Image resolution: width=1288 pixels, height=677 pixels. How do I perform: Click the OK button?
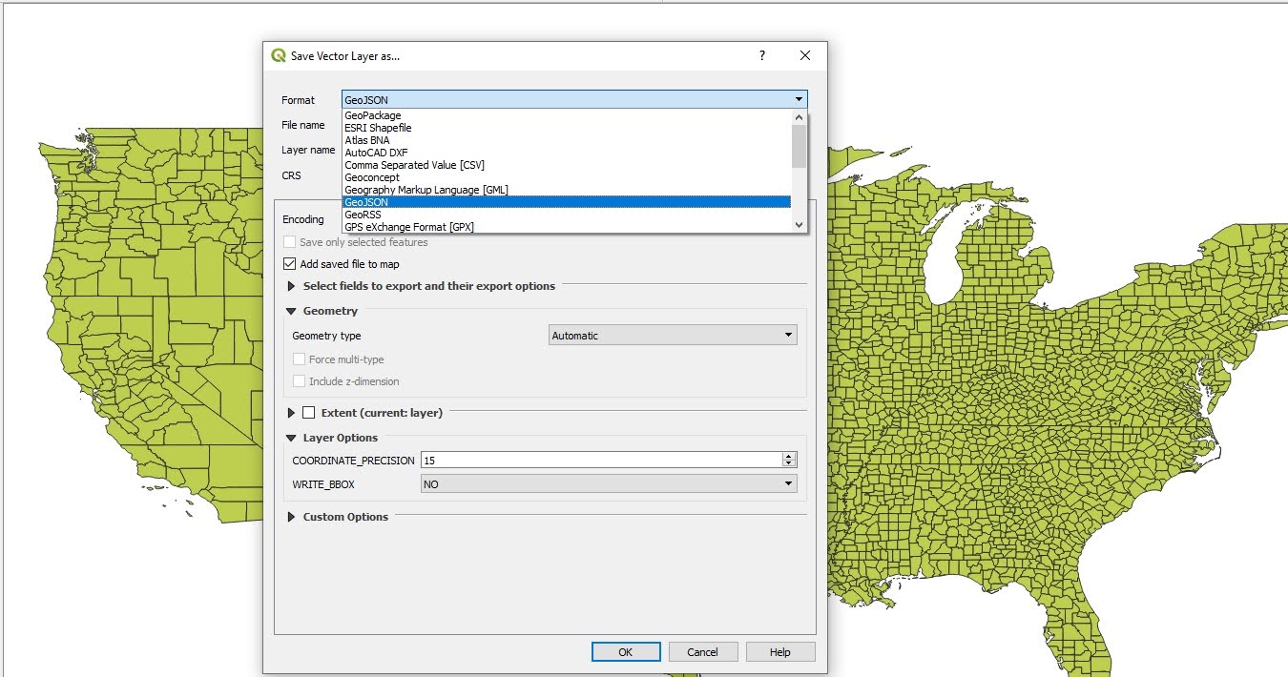pos(626,652)
